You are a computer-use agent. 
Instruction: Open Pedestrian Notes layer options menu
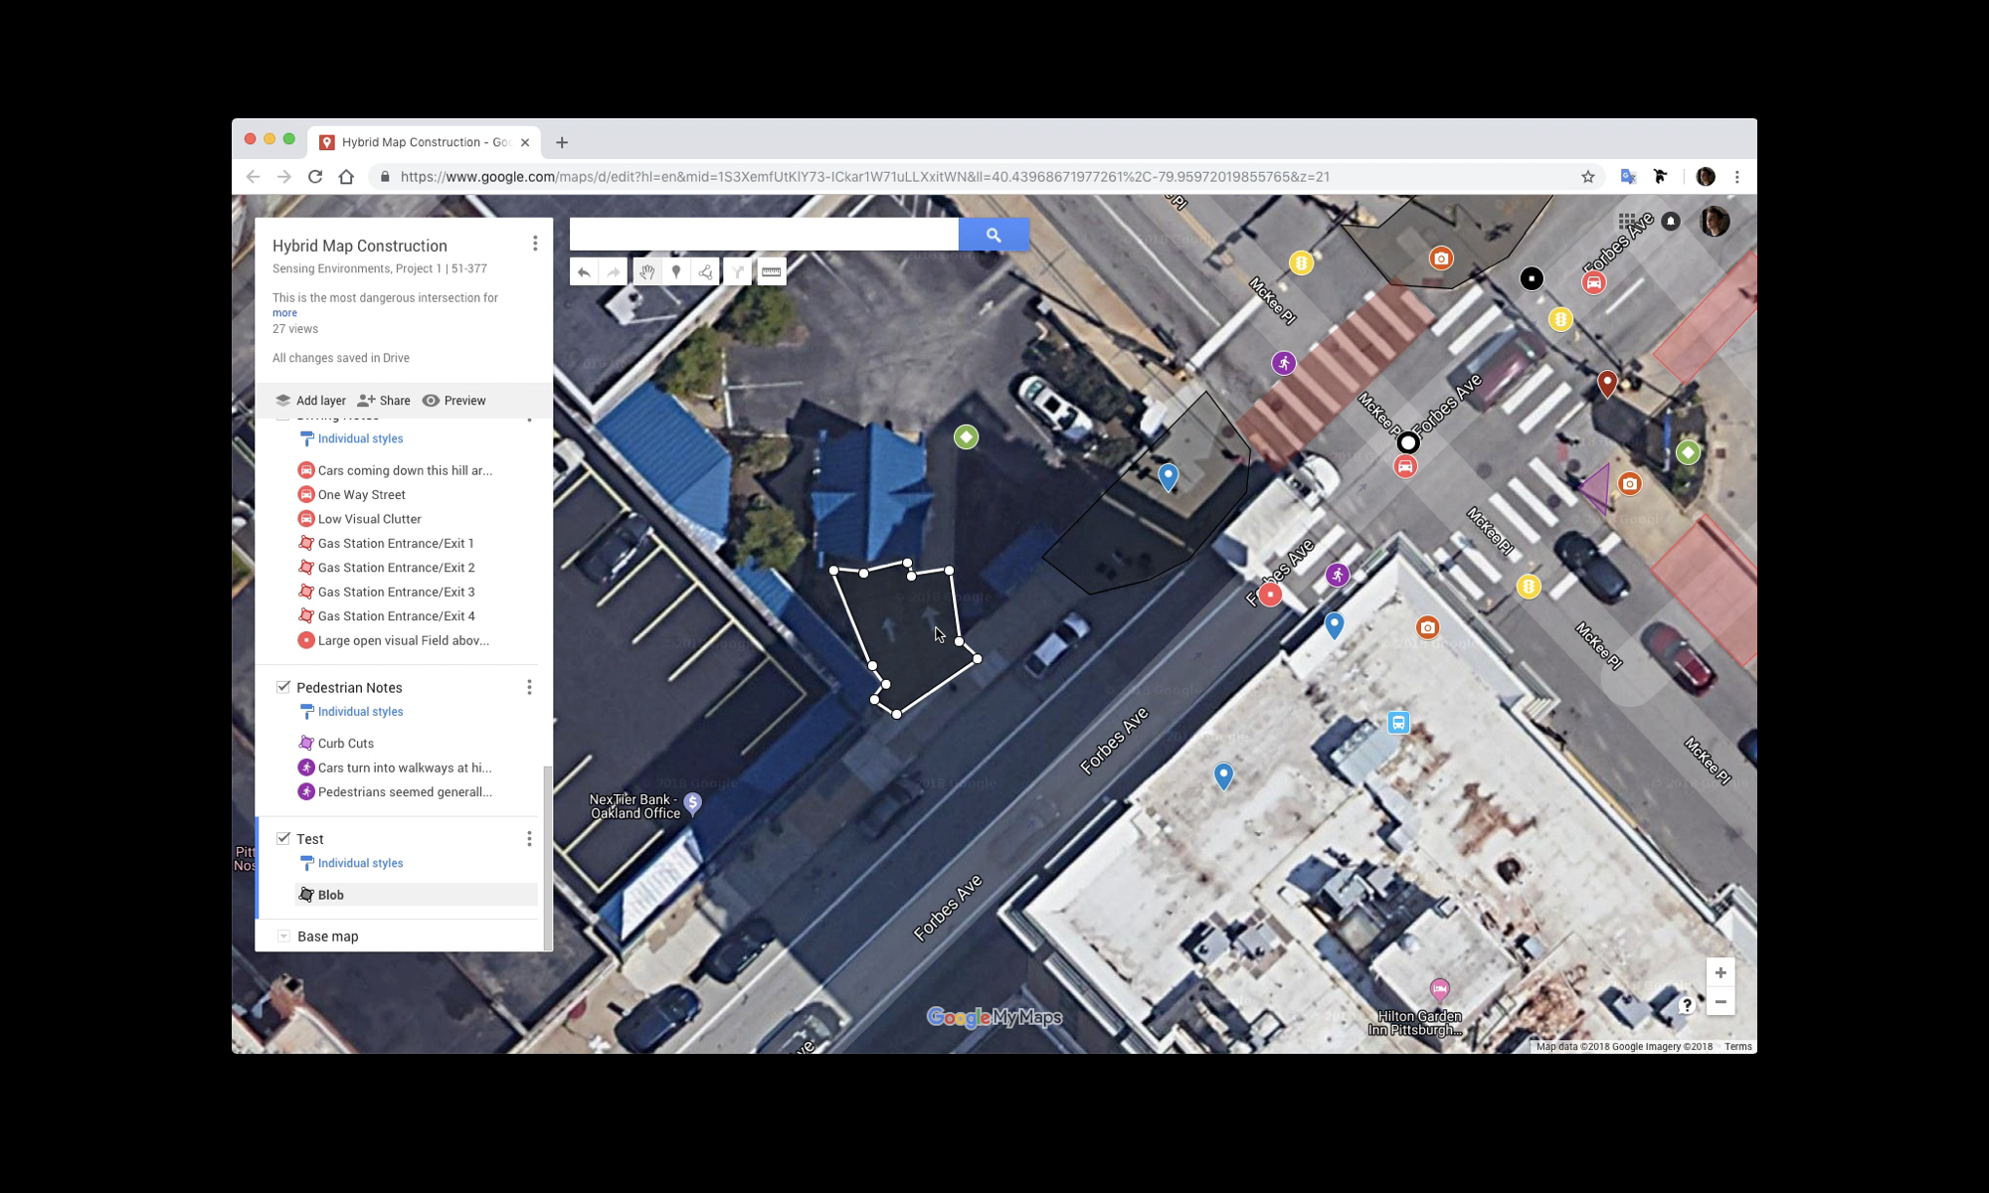click(x=529, y=687)
